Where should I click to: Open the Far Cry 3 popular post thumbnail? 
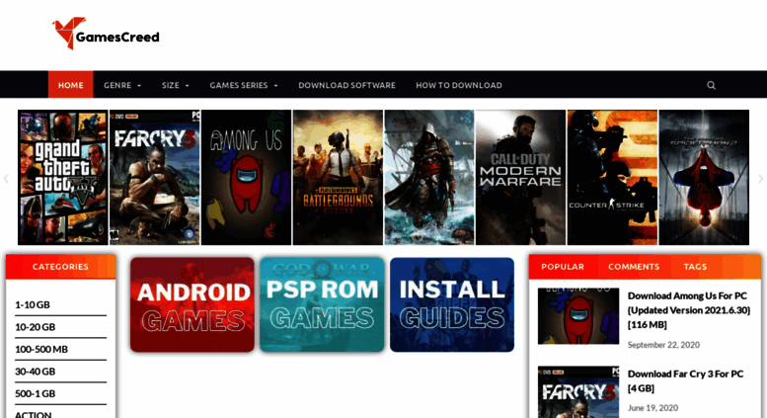point(578,391)
